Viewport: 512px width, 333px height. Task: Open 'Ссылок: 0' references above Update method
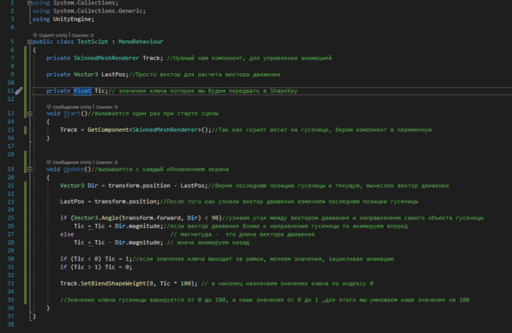pos(105,161)
